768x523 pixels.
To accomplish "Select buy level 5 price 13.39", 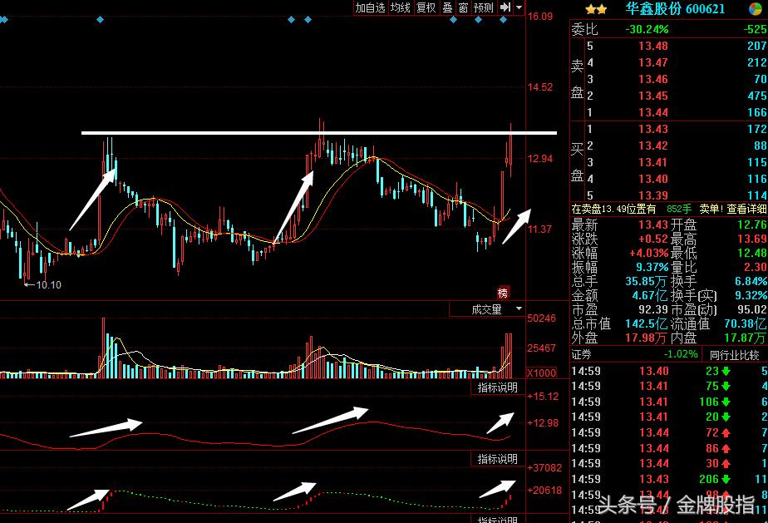I will [653, 195].
